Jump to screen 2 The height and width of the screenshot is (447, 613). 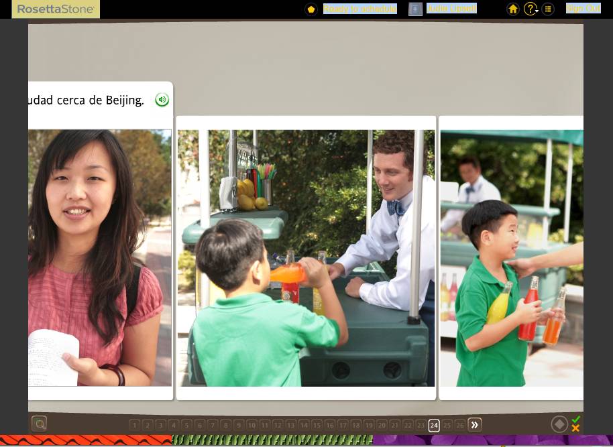click(x=148, y=425)
